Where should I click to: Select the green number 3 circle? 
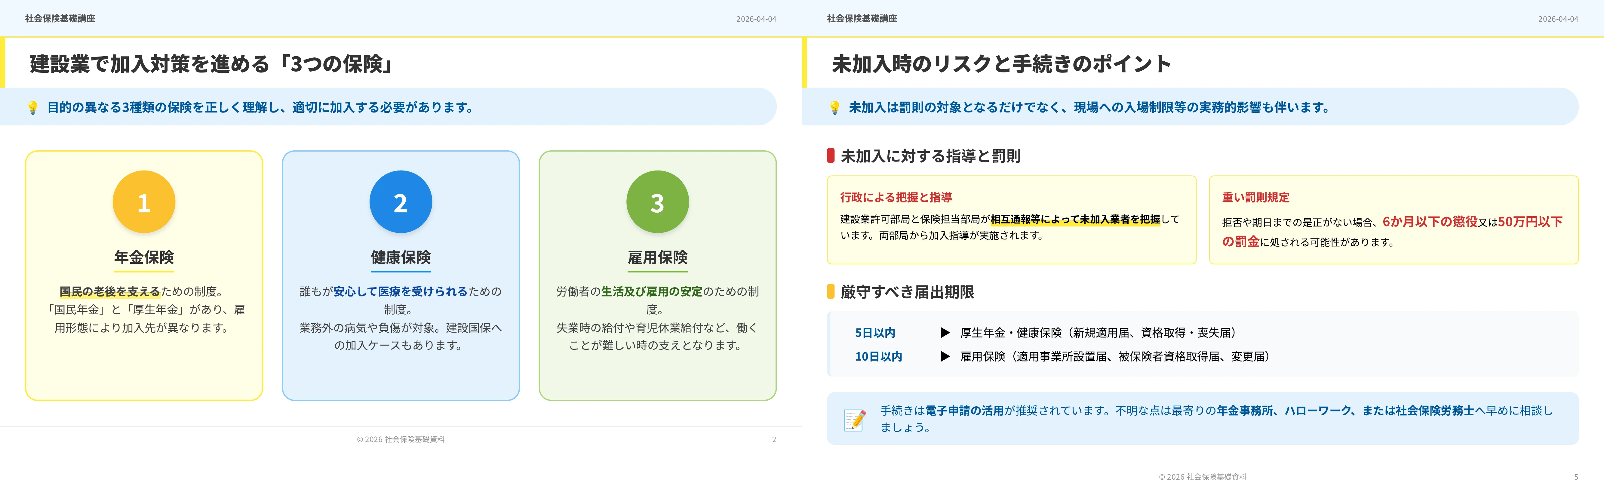coord(658,202)
